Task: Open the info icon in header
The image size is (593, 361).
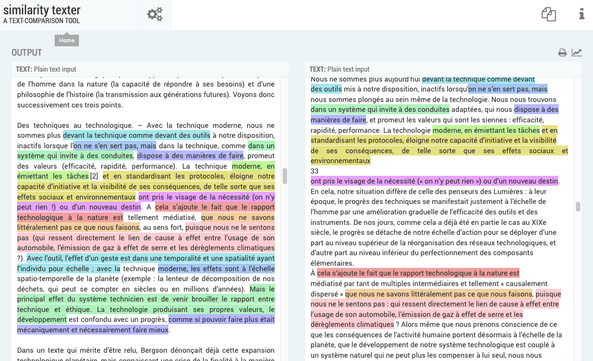Action: [x=581, y=14]
